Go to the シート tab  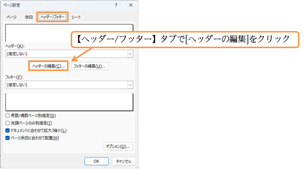click(76, 17)
